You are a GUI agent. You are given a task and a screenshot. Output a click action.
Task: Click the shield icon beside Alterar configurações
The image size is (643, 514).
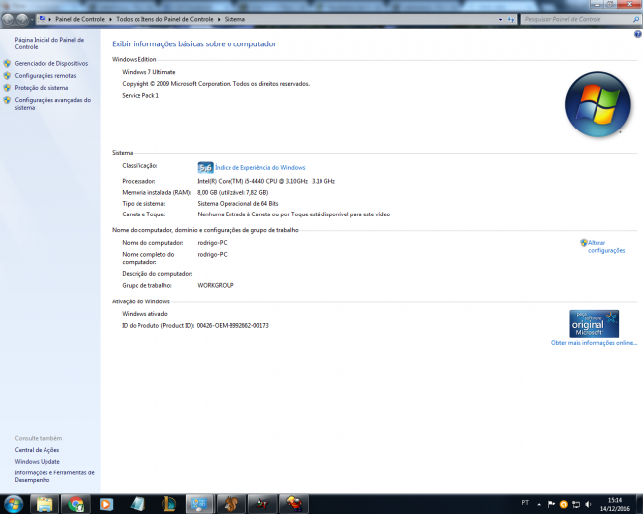click(x=584, y=242)
